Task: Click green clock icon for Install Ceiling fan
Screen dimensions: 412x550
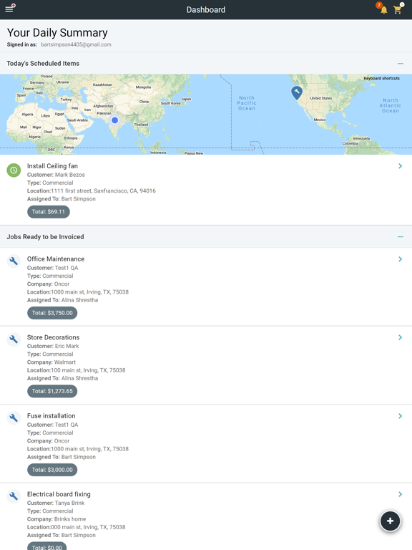Action: (14, 170)
